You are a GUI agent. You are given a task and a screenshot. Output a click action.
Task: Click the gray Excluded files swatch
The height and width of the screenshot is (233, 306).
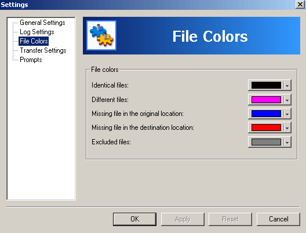(x=266, y=142)
